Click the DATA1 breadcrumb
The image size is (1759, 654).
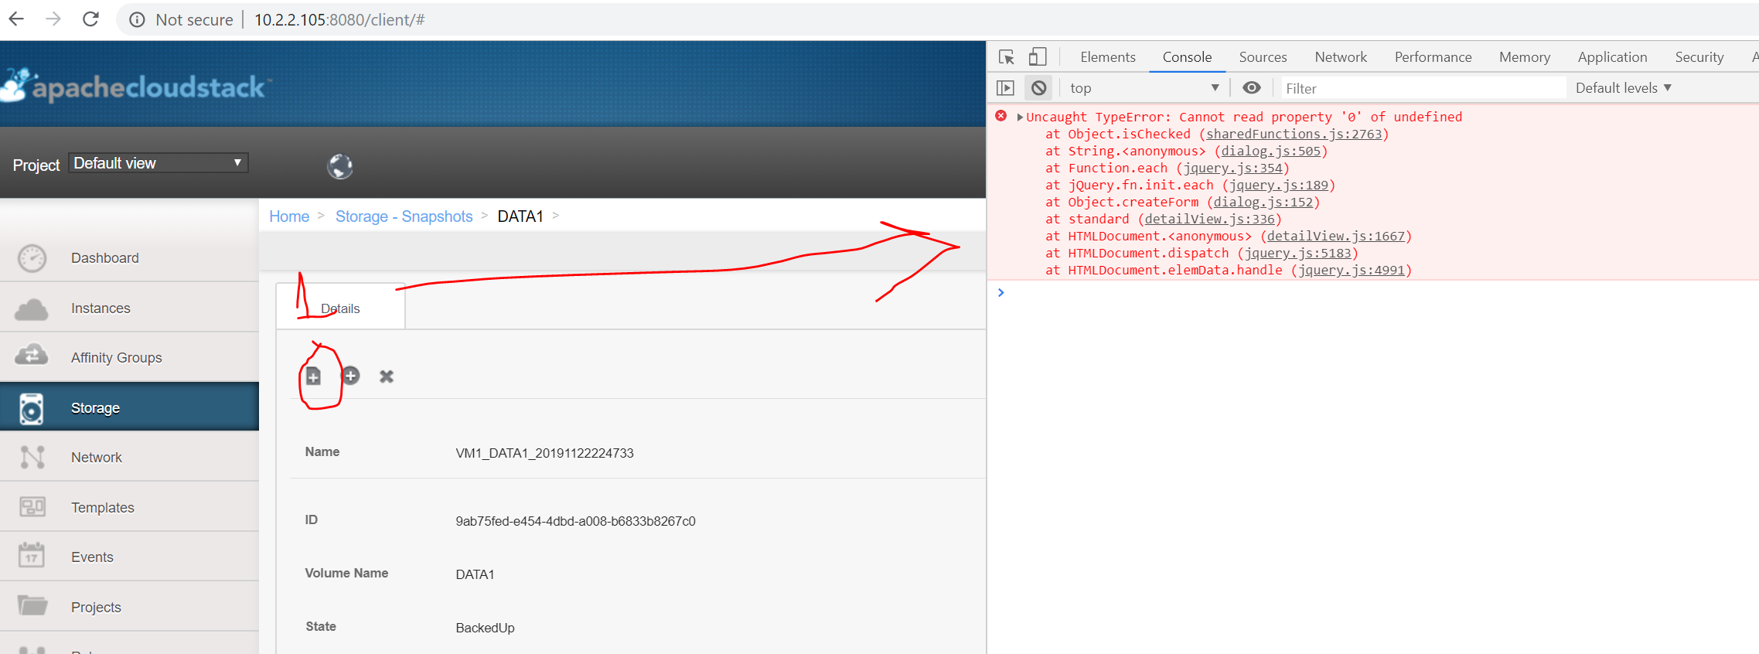(520, 216)
